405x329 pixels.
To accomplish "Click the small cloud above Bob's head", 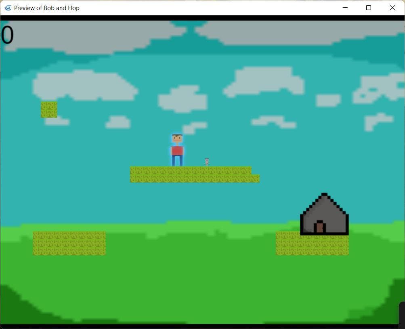I will pyautogui.click(x=195, y=128).
